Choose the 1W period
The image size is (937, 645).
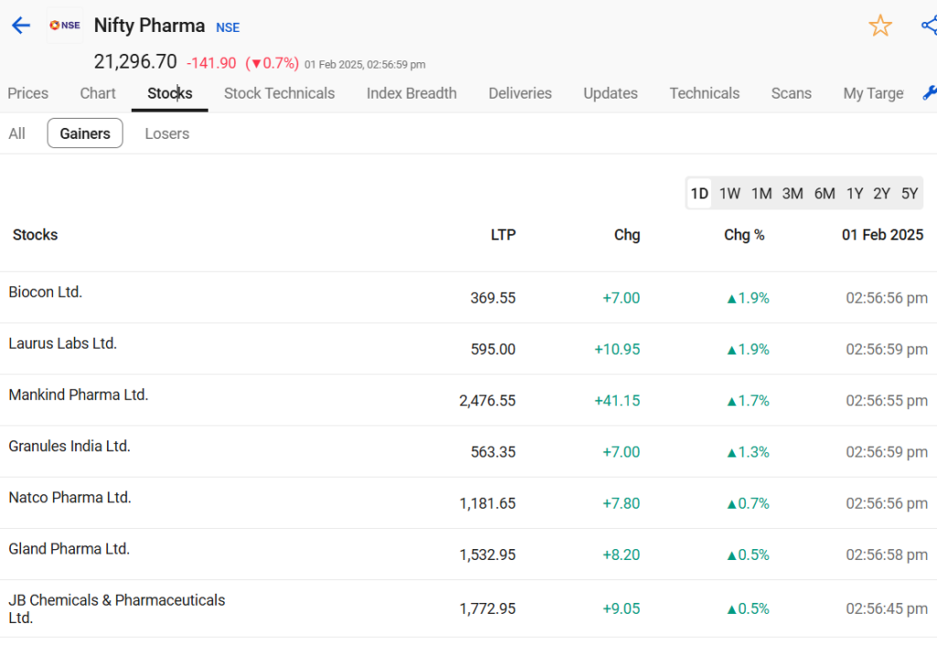[729, 194]
